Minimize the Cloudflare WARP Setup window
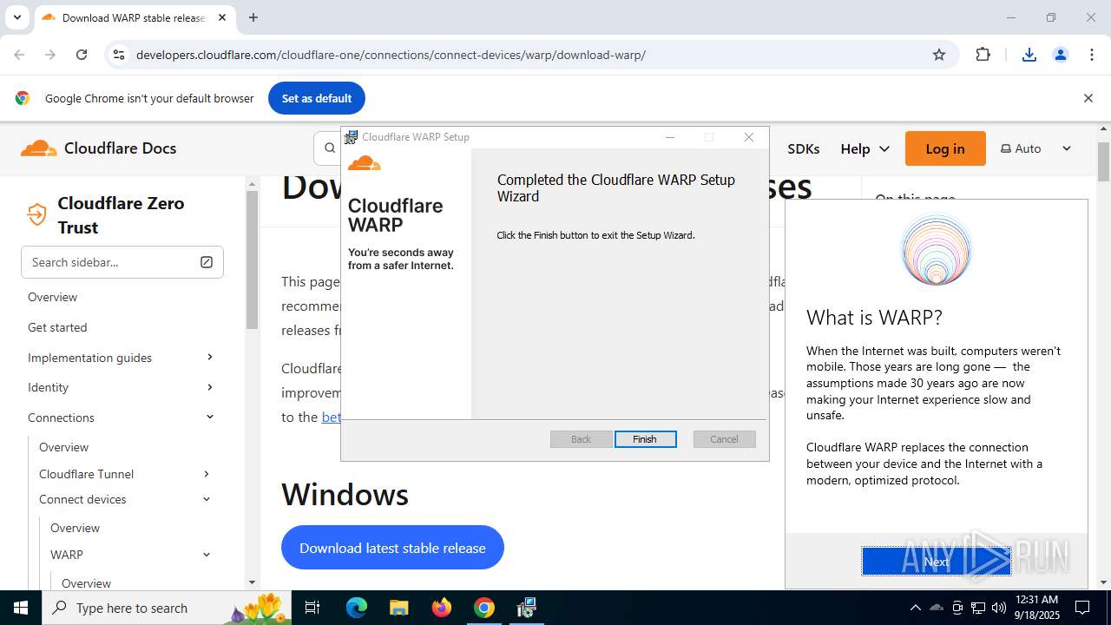This screenshot has width=1111, height=625. 670,137
